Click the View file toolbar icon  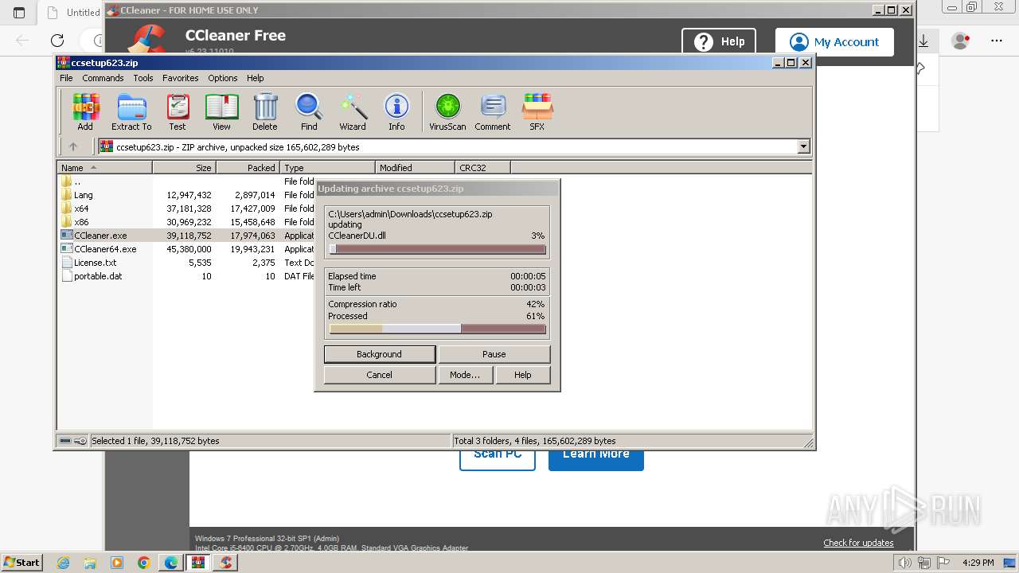click(x=221, y=111)
